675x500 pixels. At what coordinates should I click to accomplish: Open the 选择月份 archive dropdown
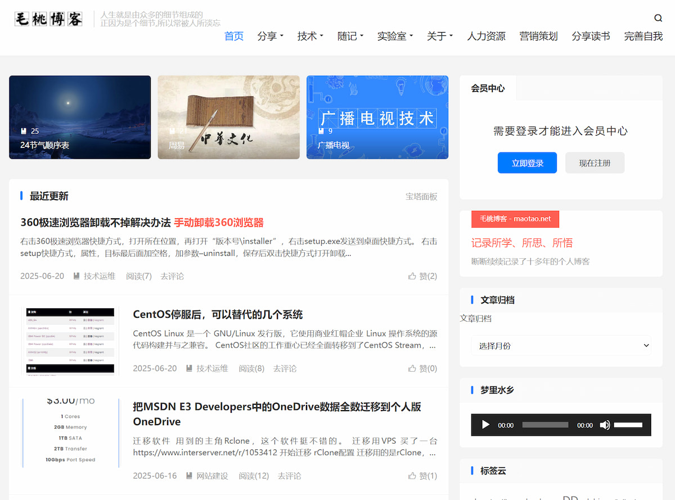pyautogui.click(x=561, y=345)
